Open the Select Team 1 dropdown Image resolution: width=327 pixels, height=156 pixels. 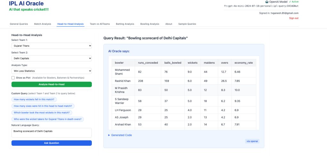pyautogui.click(x=52, y=46)
